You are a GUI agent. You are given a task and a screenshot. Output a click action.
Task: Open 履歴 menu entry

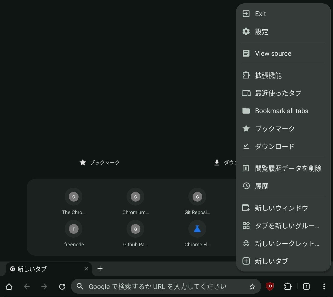tap(283, 186)
